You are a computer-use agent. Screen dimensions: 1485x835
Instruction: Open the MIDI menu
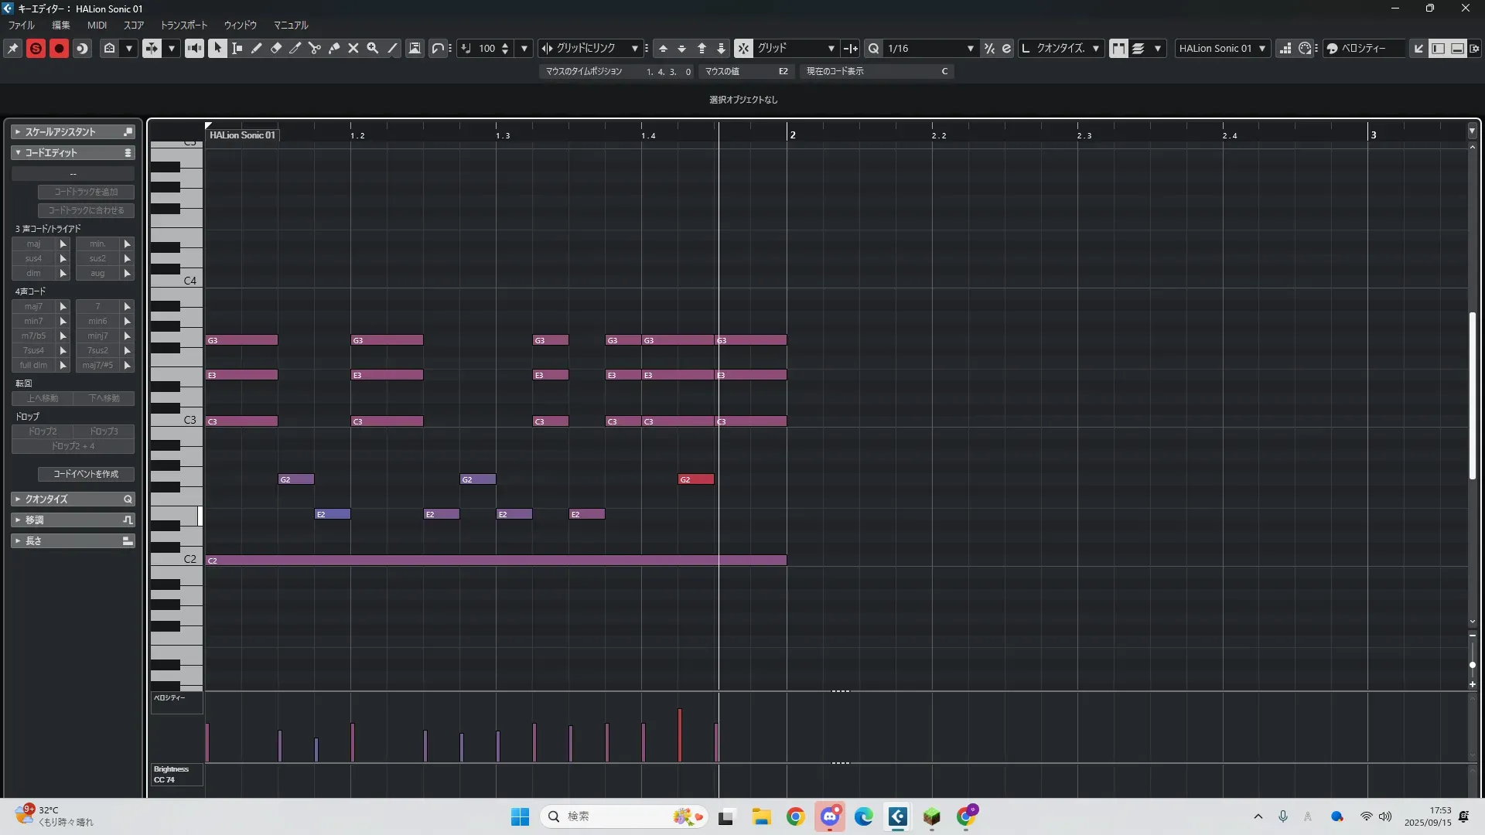pos(97,25)
